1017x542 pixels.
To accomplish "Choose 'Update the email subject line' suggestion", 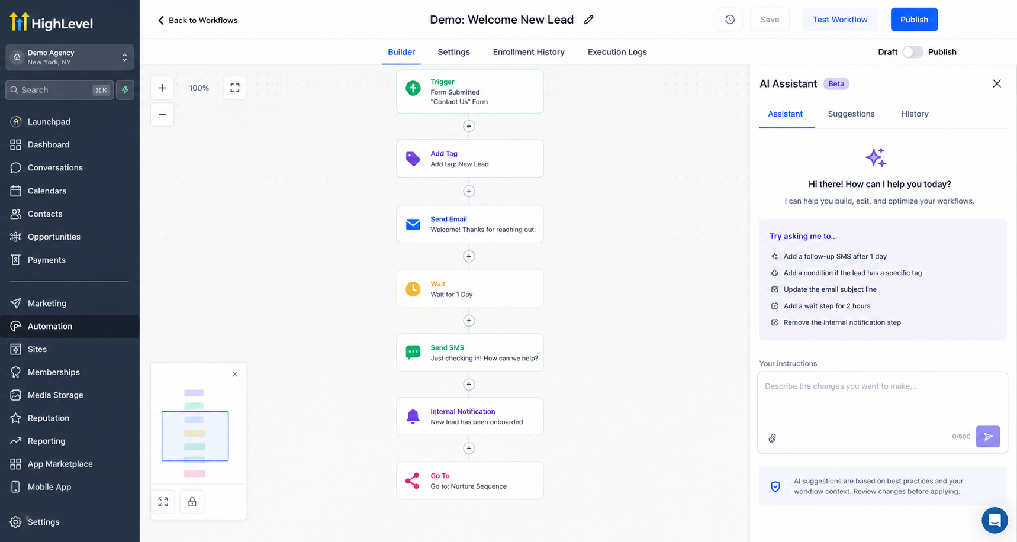I will pyautogui.click(x=823, y=289).
